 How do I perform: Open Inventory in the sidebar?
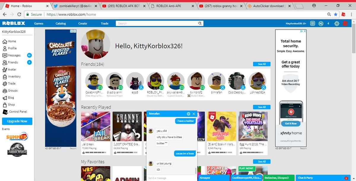(x=12, y=77)
